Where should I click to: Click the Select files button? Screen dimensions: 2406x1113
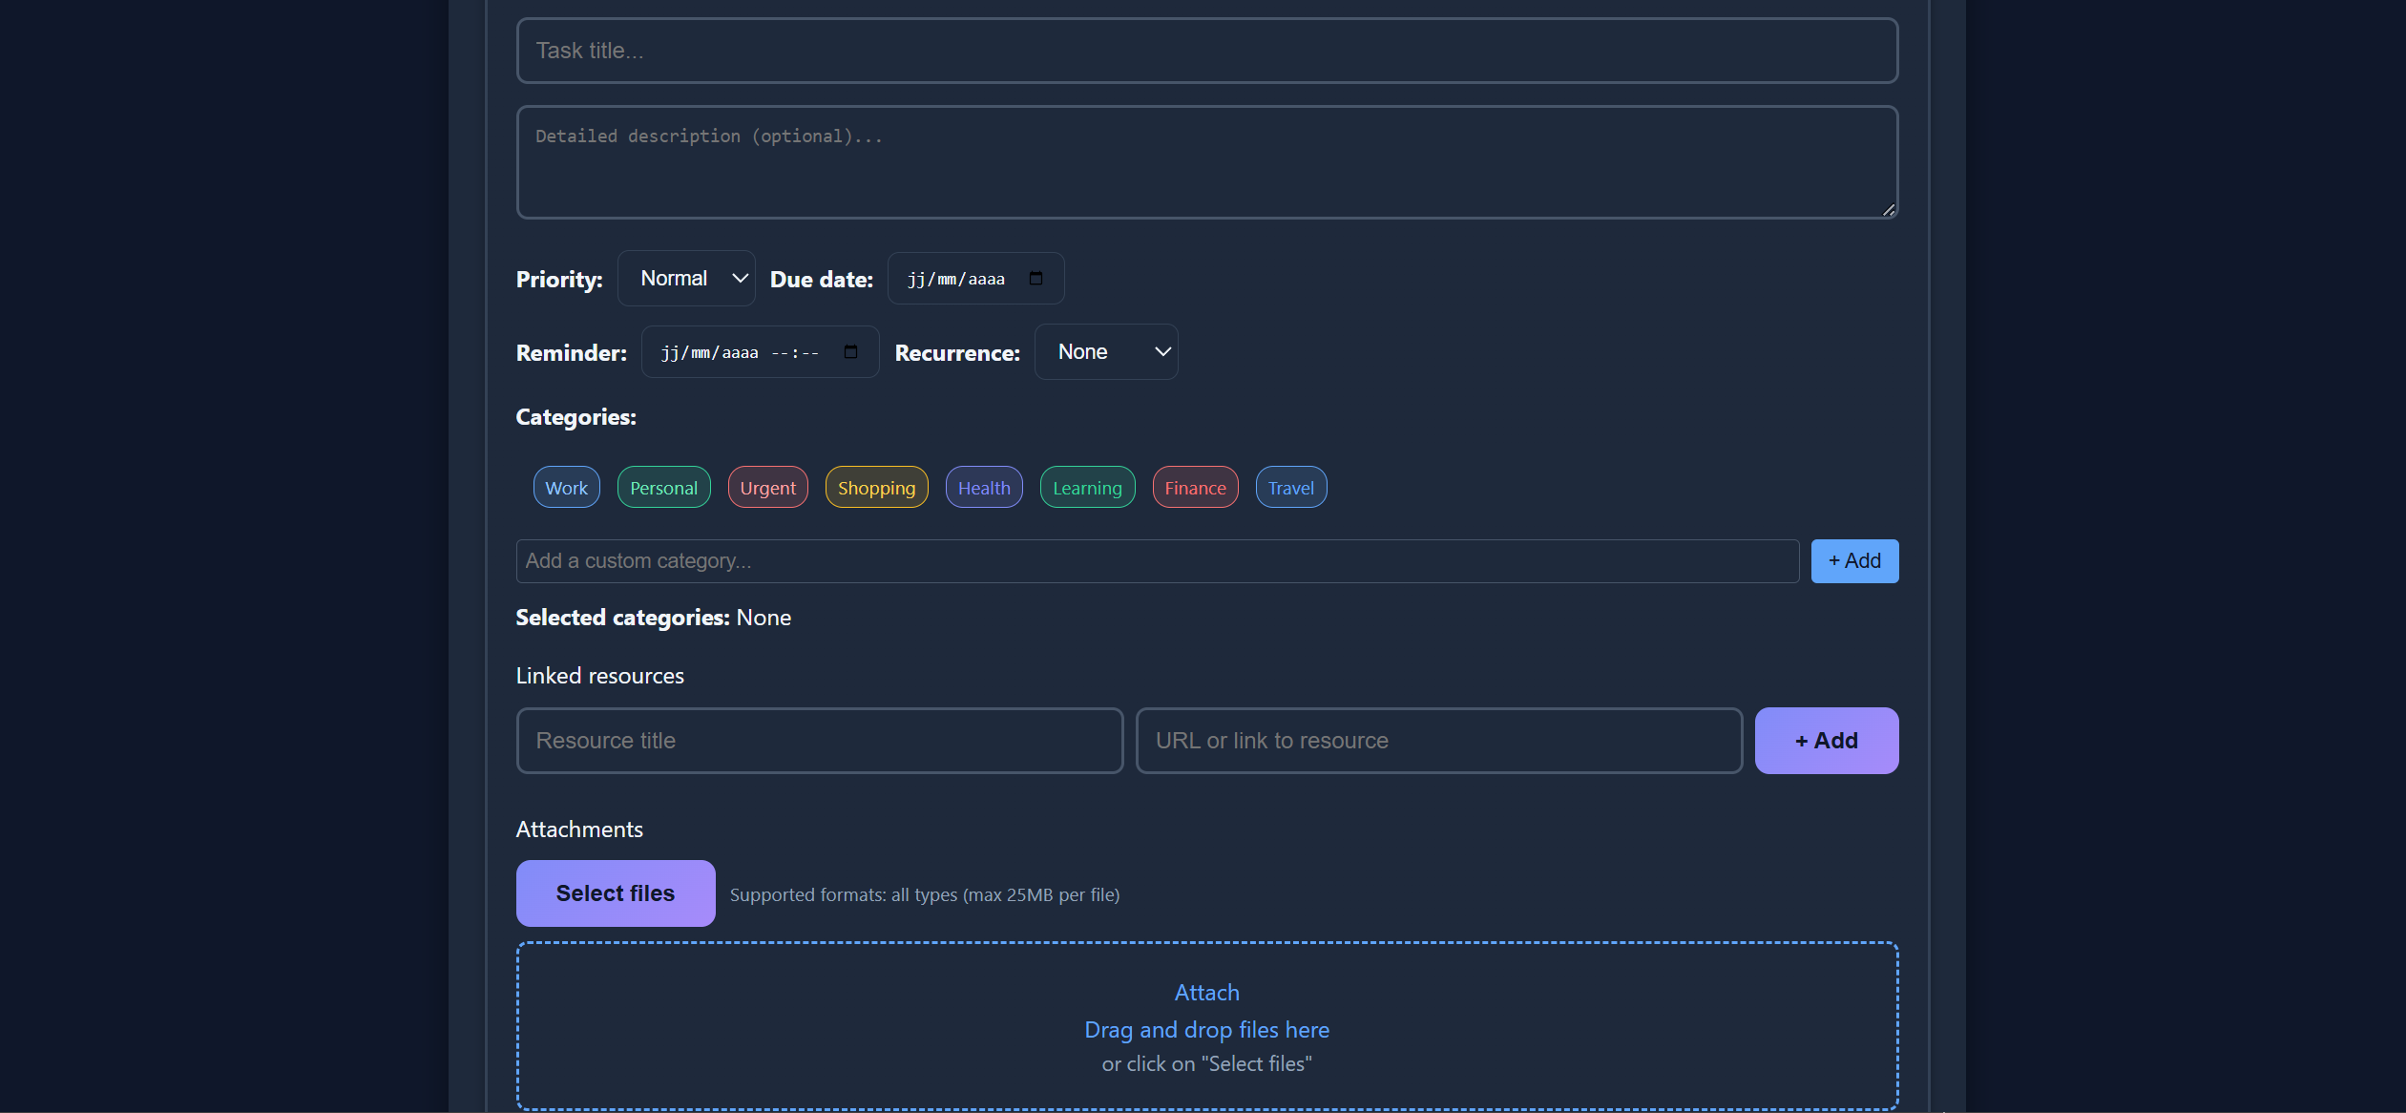(616, 893)
